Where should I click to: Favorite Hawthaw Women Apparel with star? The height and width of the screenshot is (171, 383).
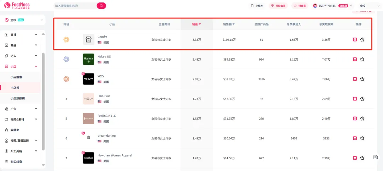click(362, 158)
